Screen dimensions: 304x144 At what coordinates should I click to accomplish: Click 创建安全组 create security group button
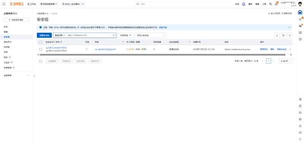coord(44,35)
